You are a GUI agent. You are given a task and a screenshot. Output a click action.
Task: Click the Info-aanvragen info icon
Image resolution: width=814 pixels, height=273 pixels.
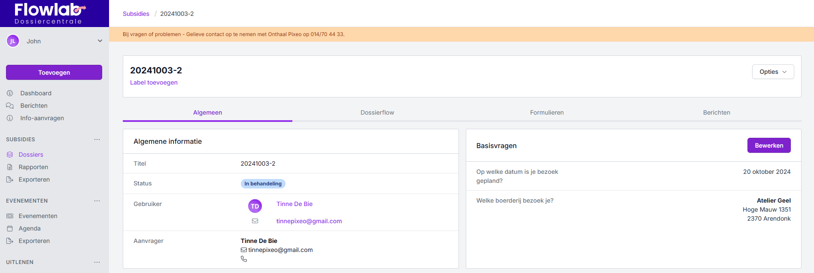point(10,118)
